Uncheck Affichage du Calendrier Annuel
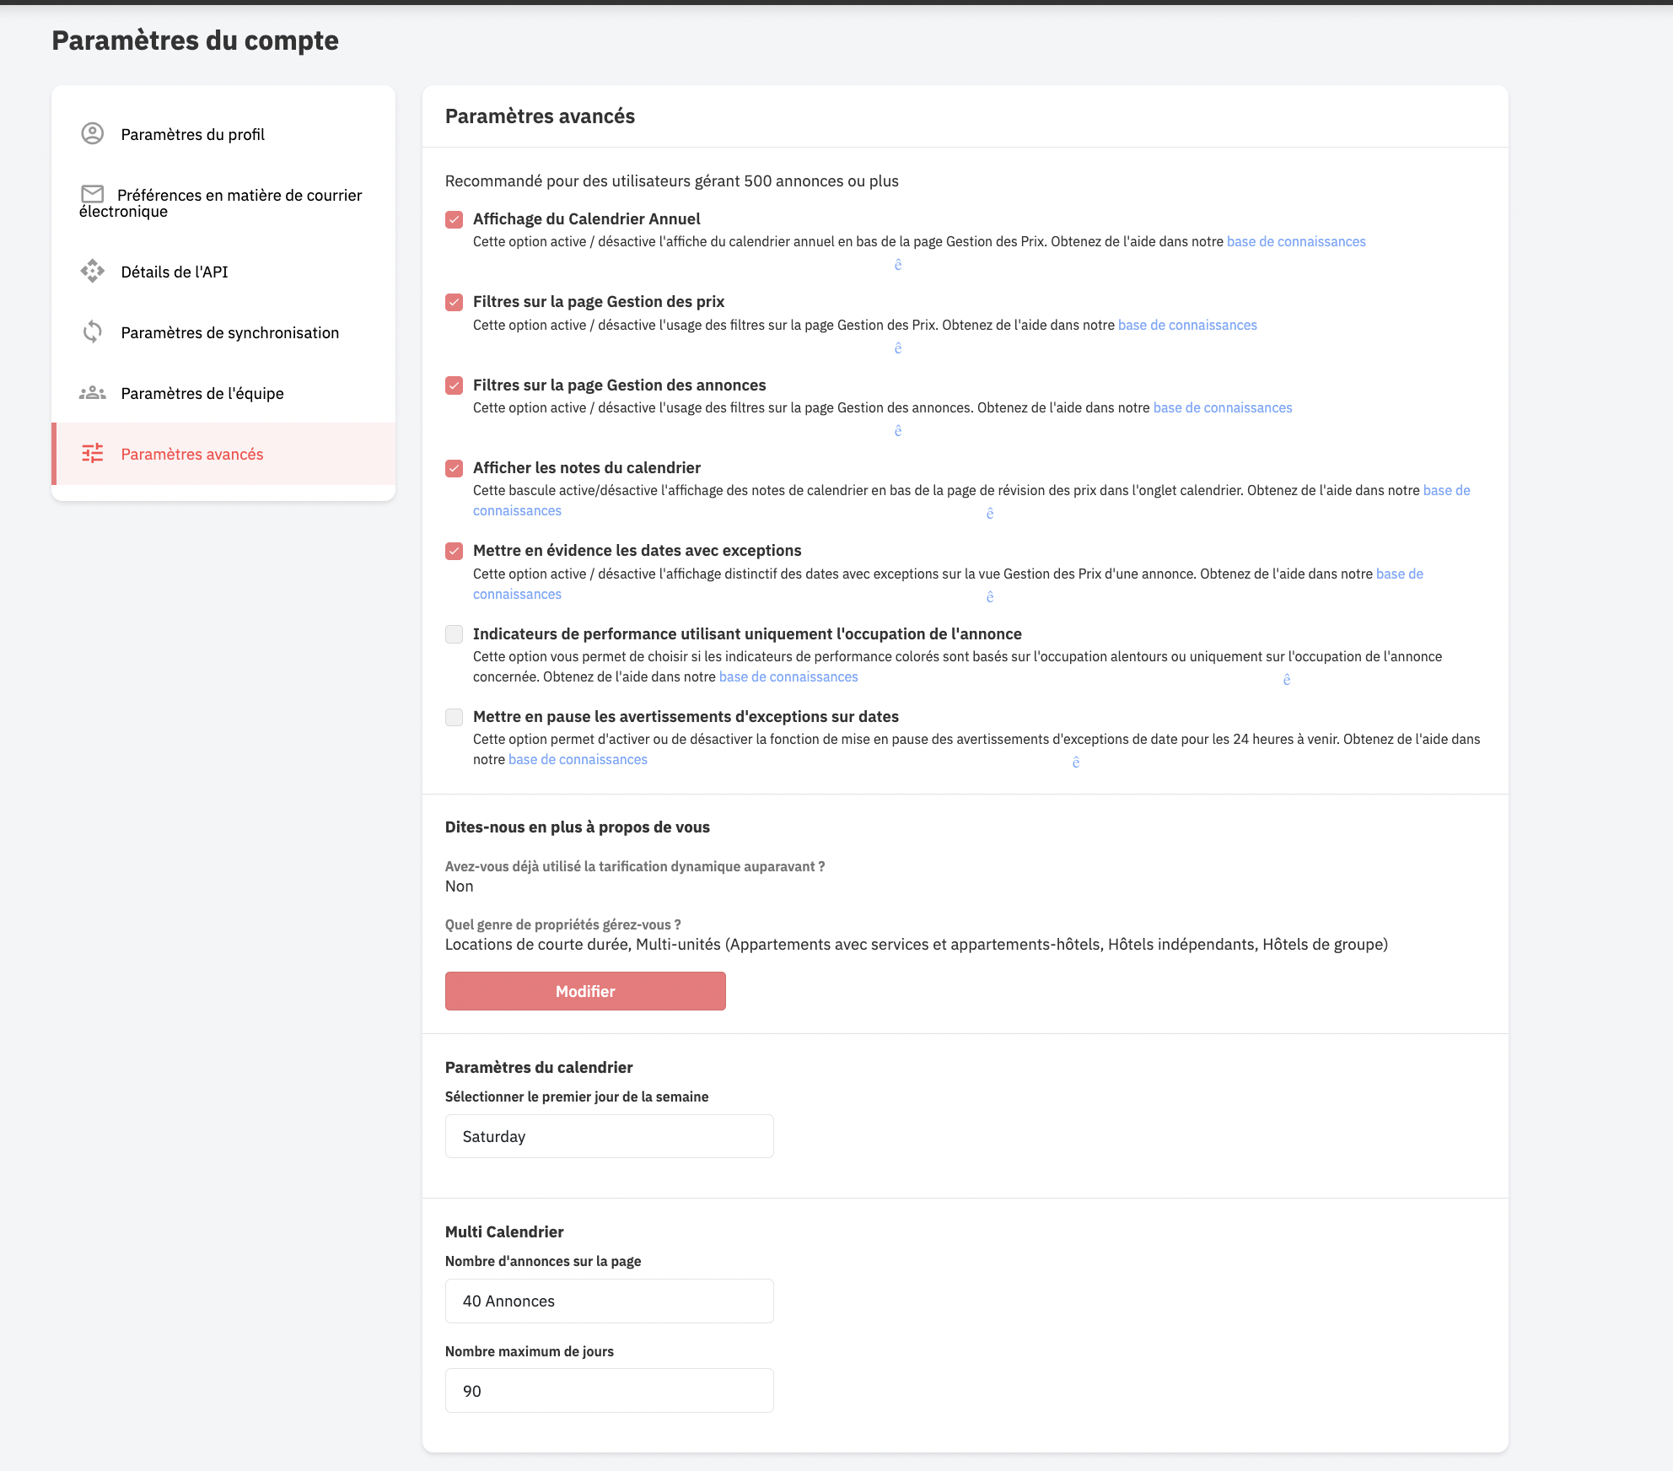 [x=455, y=220]
